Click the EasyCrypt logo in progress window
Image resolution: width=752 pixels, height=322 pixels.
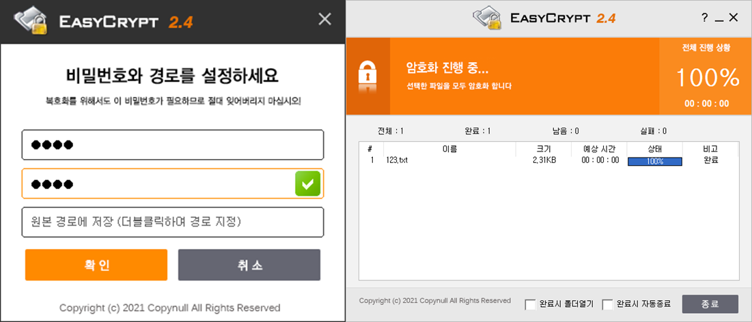point(486,18)
